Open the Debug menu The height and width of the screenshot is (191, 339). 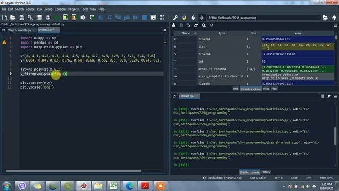(x=48, y=10)
